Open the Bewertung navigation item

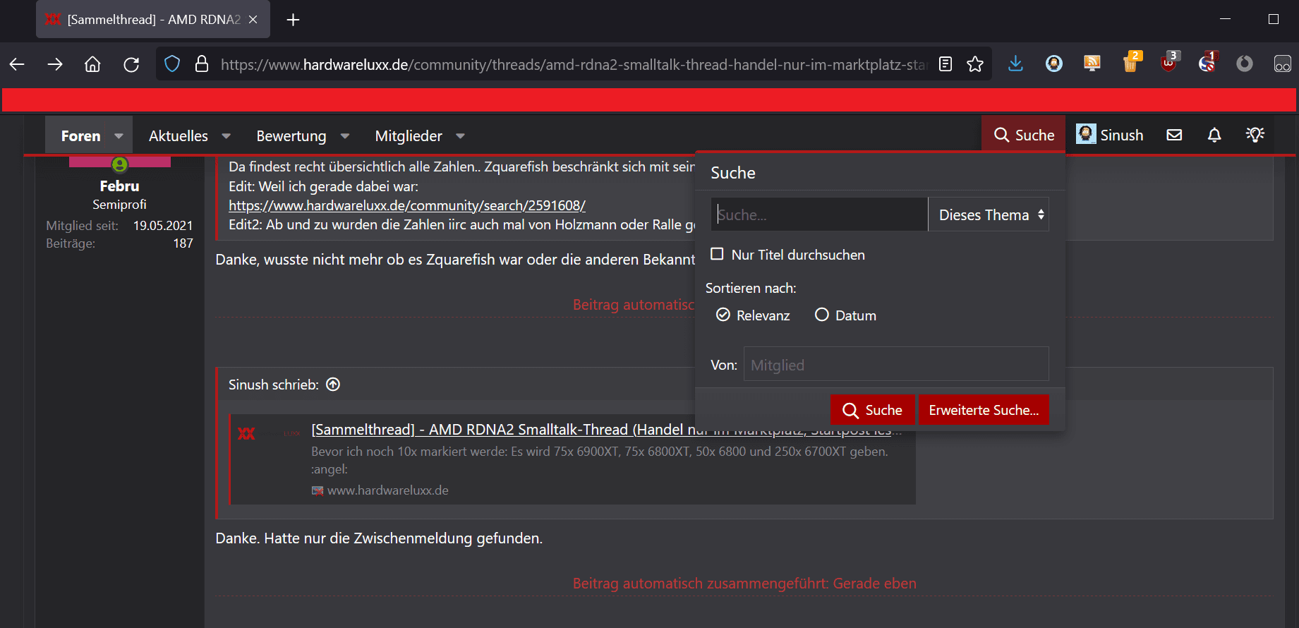291,135
